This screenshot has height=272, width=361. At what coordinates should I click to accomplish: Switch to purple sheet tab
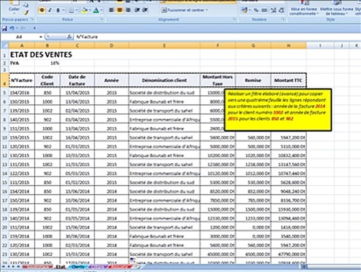[x=98, y=267]
